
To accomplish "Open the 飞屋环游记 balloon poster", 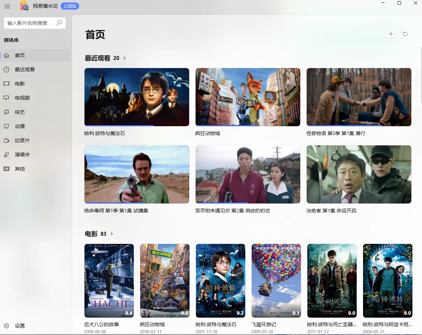I will pos(276,281).
